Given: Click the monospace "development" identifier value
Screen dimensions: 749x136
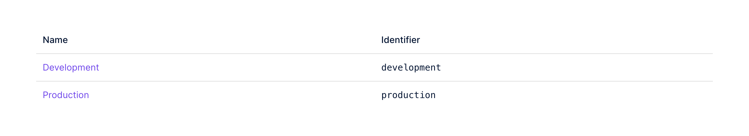Looking at the screenshot, I should 411,67.
